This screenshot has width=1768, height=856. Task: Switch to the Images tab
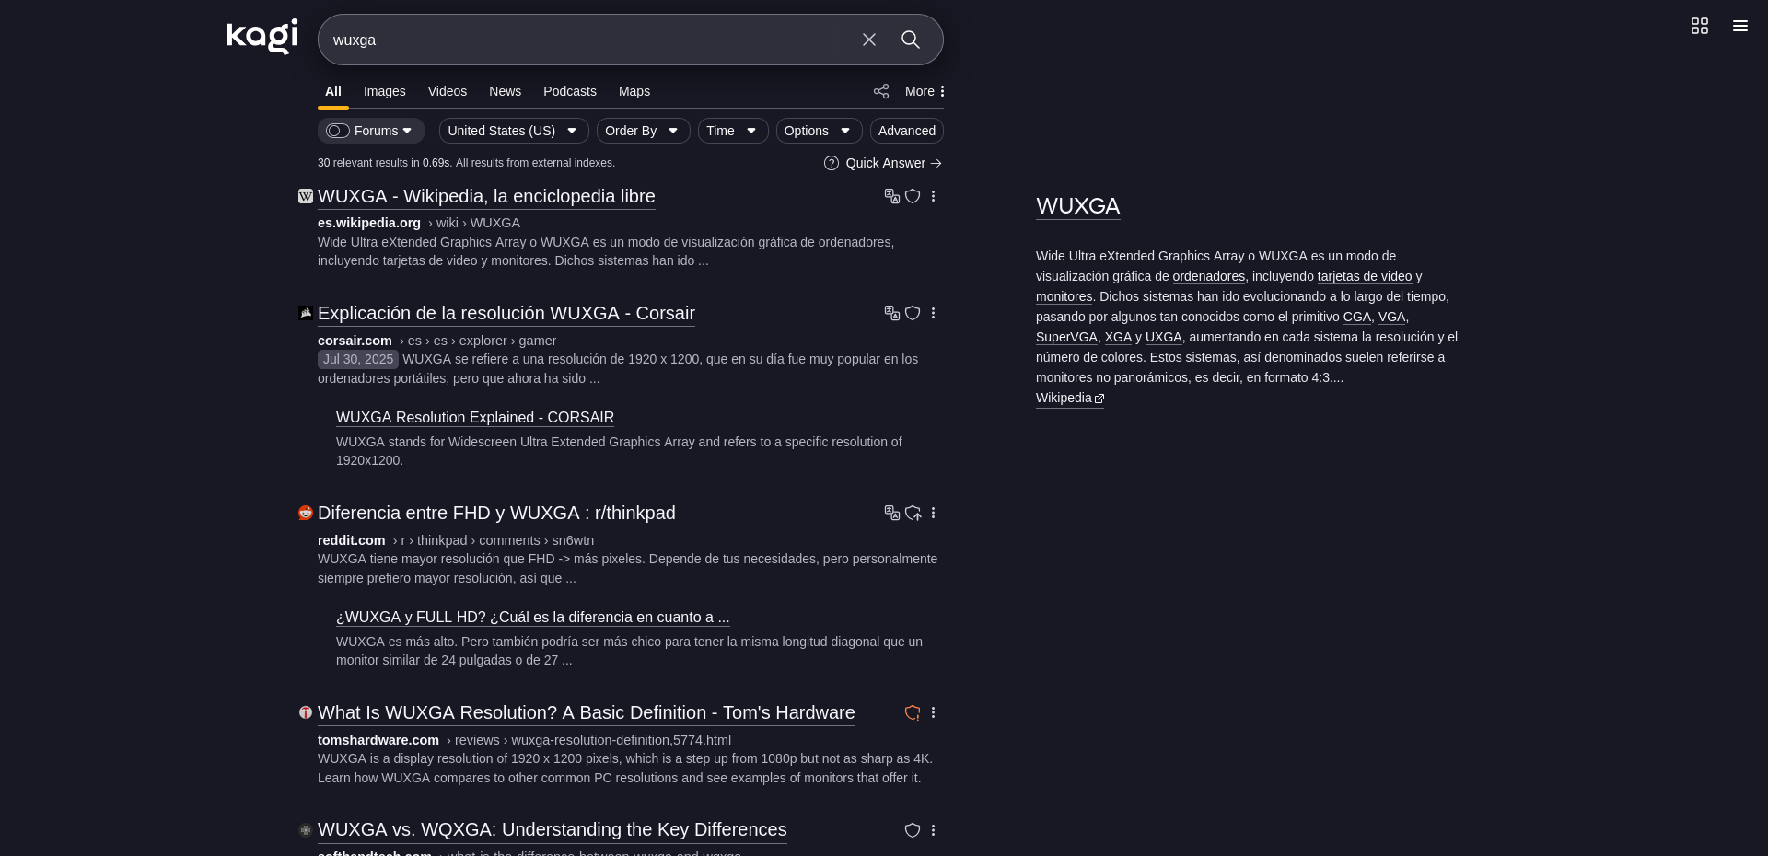[x=384, y=91]
